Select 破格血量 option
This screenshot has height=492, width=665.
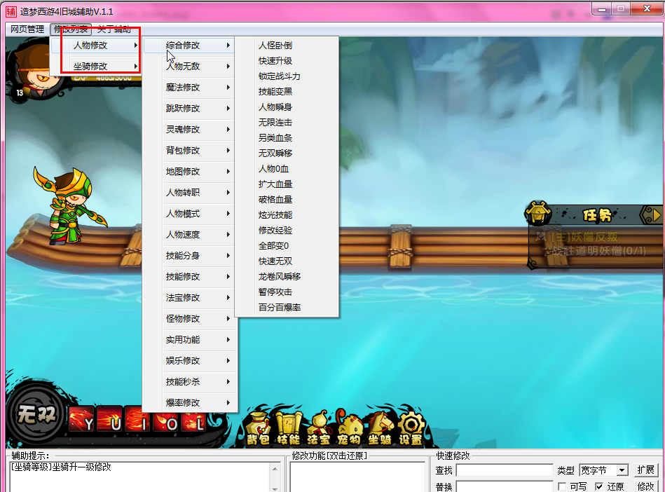click(x=287, y=199)
